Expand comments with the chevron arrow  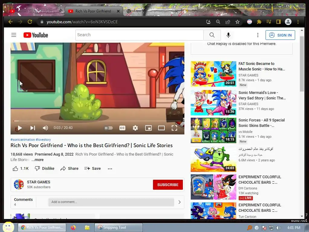(x=179, y=202)
